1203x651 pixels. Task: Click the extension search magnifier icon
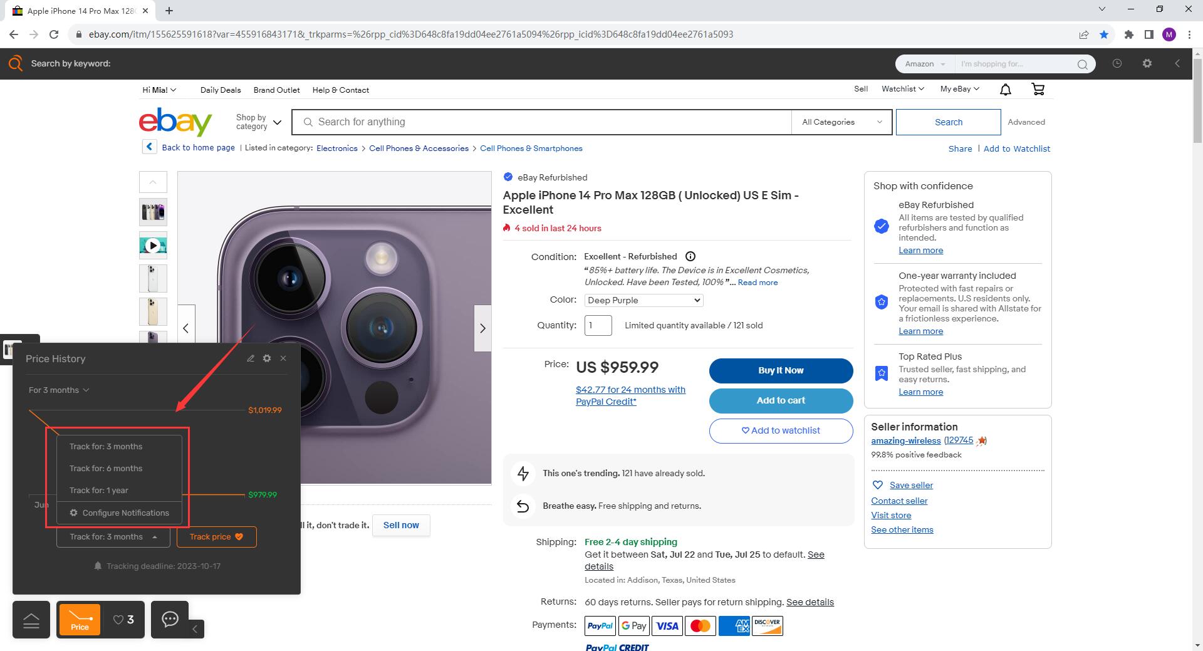point(1082,64)
